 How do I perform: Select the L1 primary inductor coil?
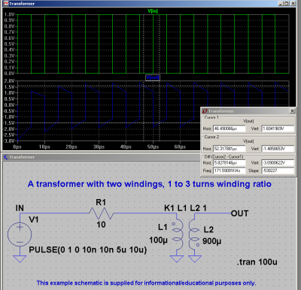pos(177,234)
